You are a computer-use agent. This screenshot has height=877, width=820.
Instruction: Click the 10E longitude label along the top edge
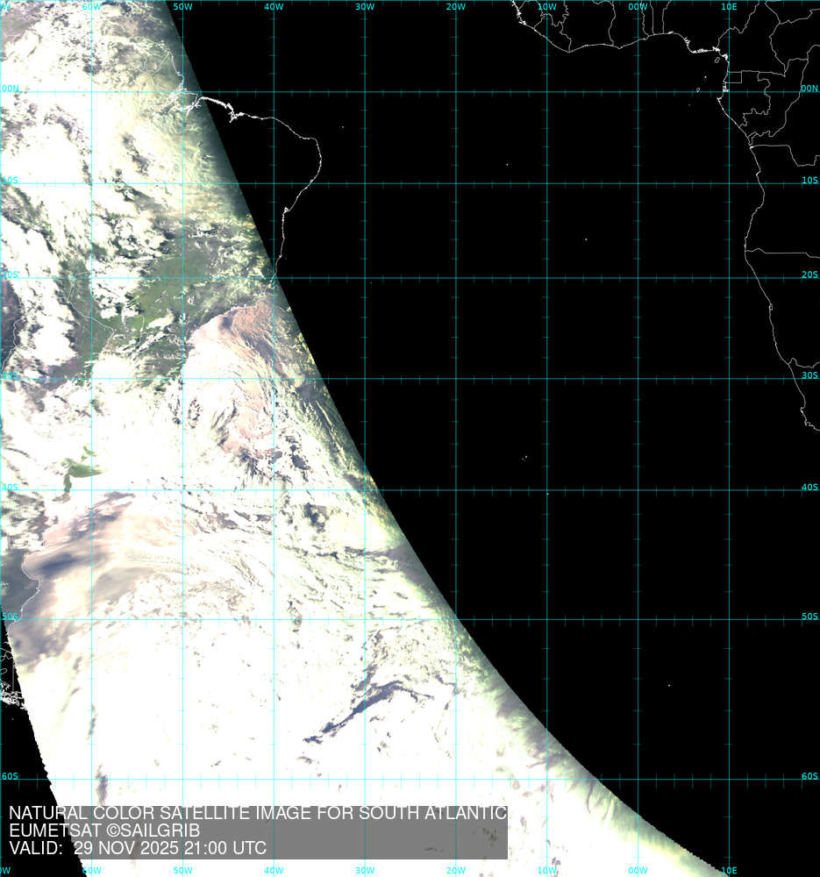(728, 7)
